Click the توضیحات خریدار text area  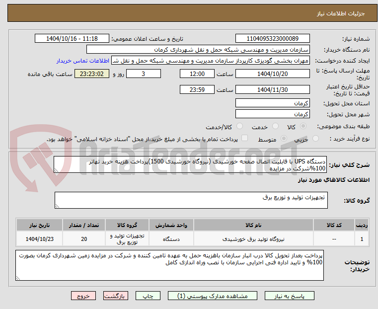click(169, 265)
